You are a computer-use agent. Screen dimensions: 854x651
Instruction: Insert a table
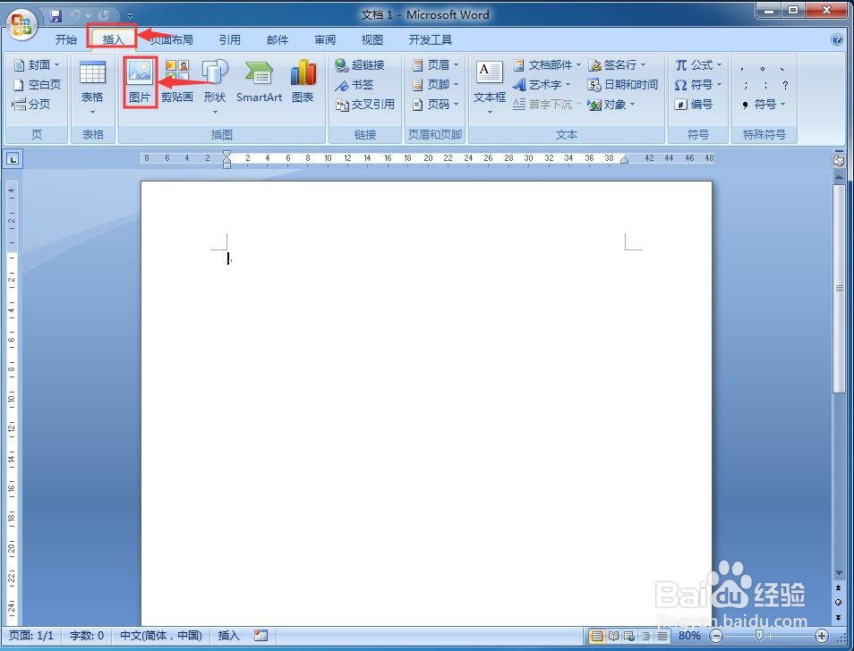click(x=92, y=86)
